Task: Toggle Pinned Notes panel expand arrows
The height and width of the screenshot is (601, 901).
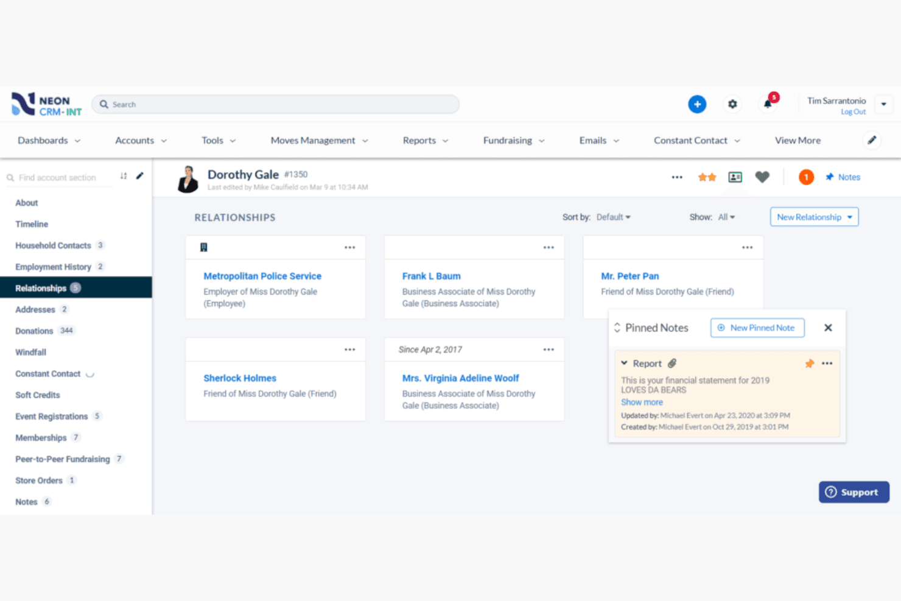Action: tap(617, 328)
